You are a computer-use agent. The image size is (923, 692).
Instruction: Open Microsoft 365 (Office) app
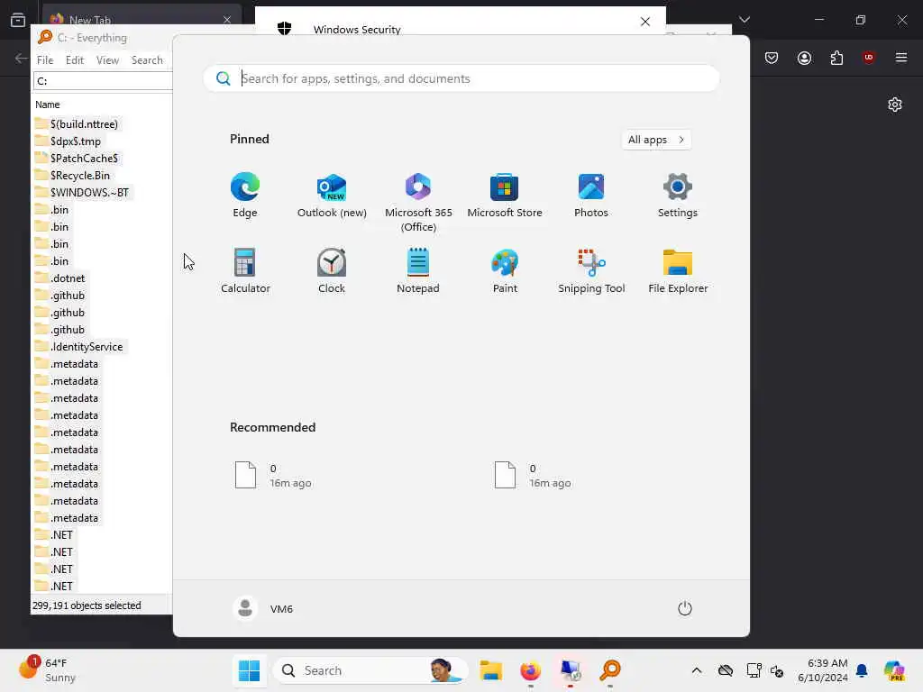418,203
